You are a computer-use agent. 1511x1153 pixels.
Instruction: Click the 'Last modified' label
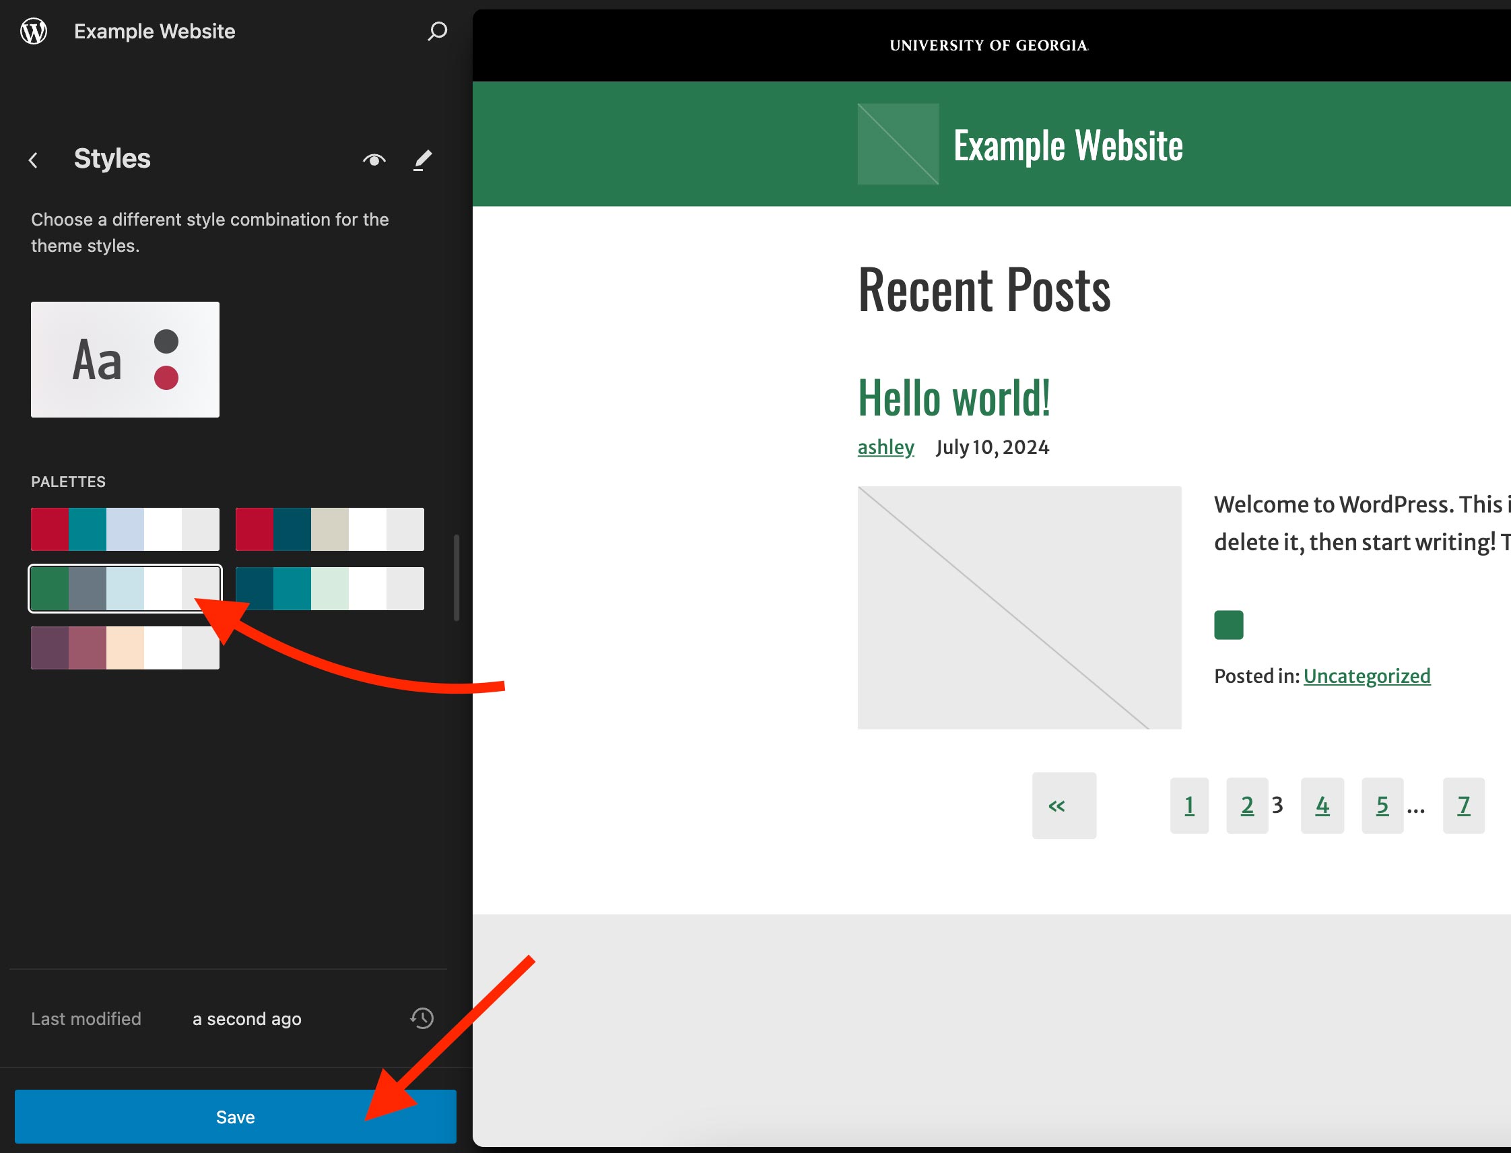(x=86, y=1018)
